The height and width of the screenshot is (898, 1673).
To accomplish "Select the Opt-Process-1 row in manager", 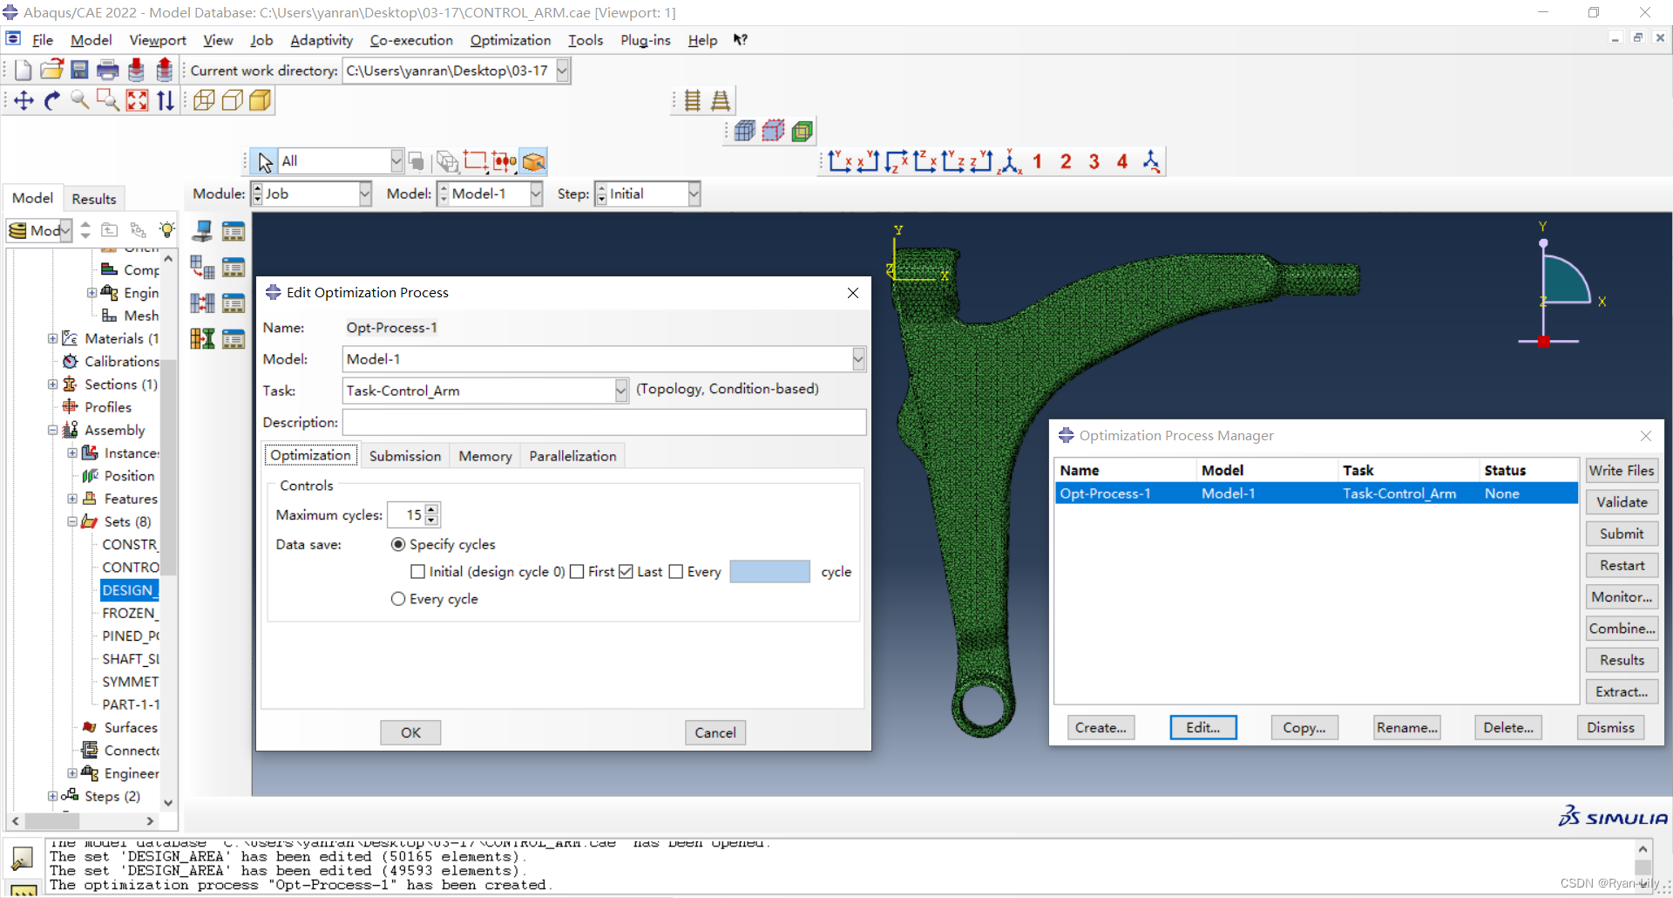I will pos(1317,493).
